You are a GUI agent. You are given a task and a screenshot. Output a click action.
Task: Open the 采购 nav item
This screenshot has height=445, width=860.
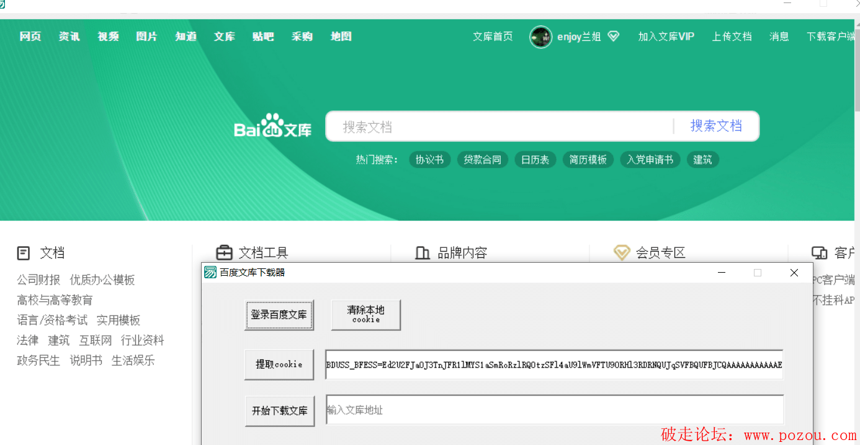pos(302,37)
